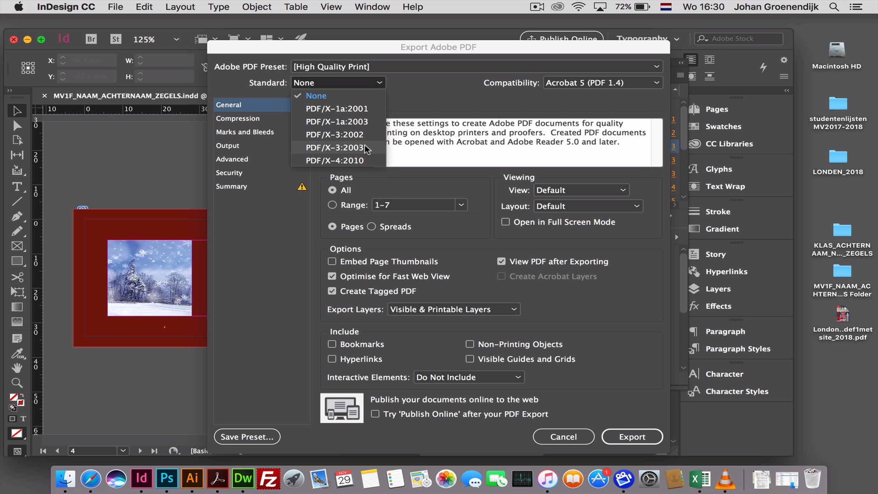Open Adobe Stock via the St icon
Screen dimensions: 878x494
[x=116, y=39]
